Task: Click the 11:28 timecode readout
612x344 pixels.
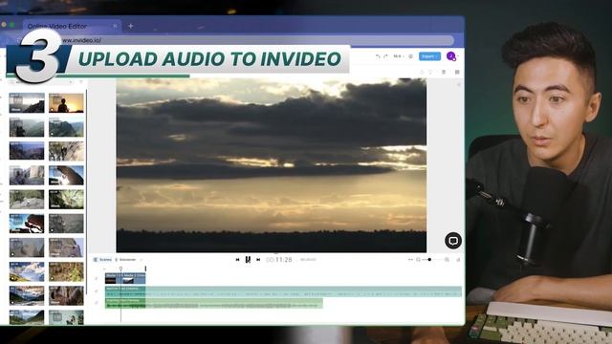Action: pos(278,260)
